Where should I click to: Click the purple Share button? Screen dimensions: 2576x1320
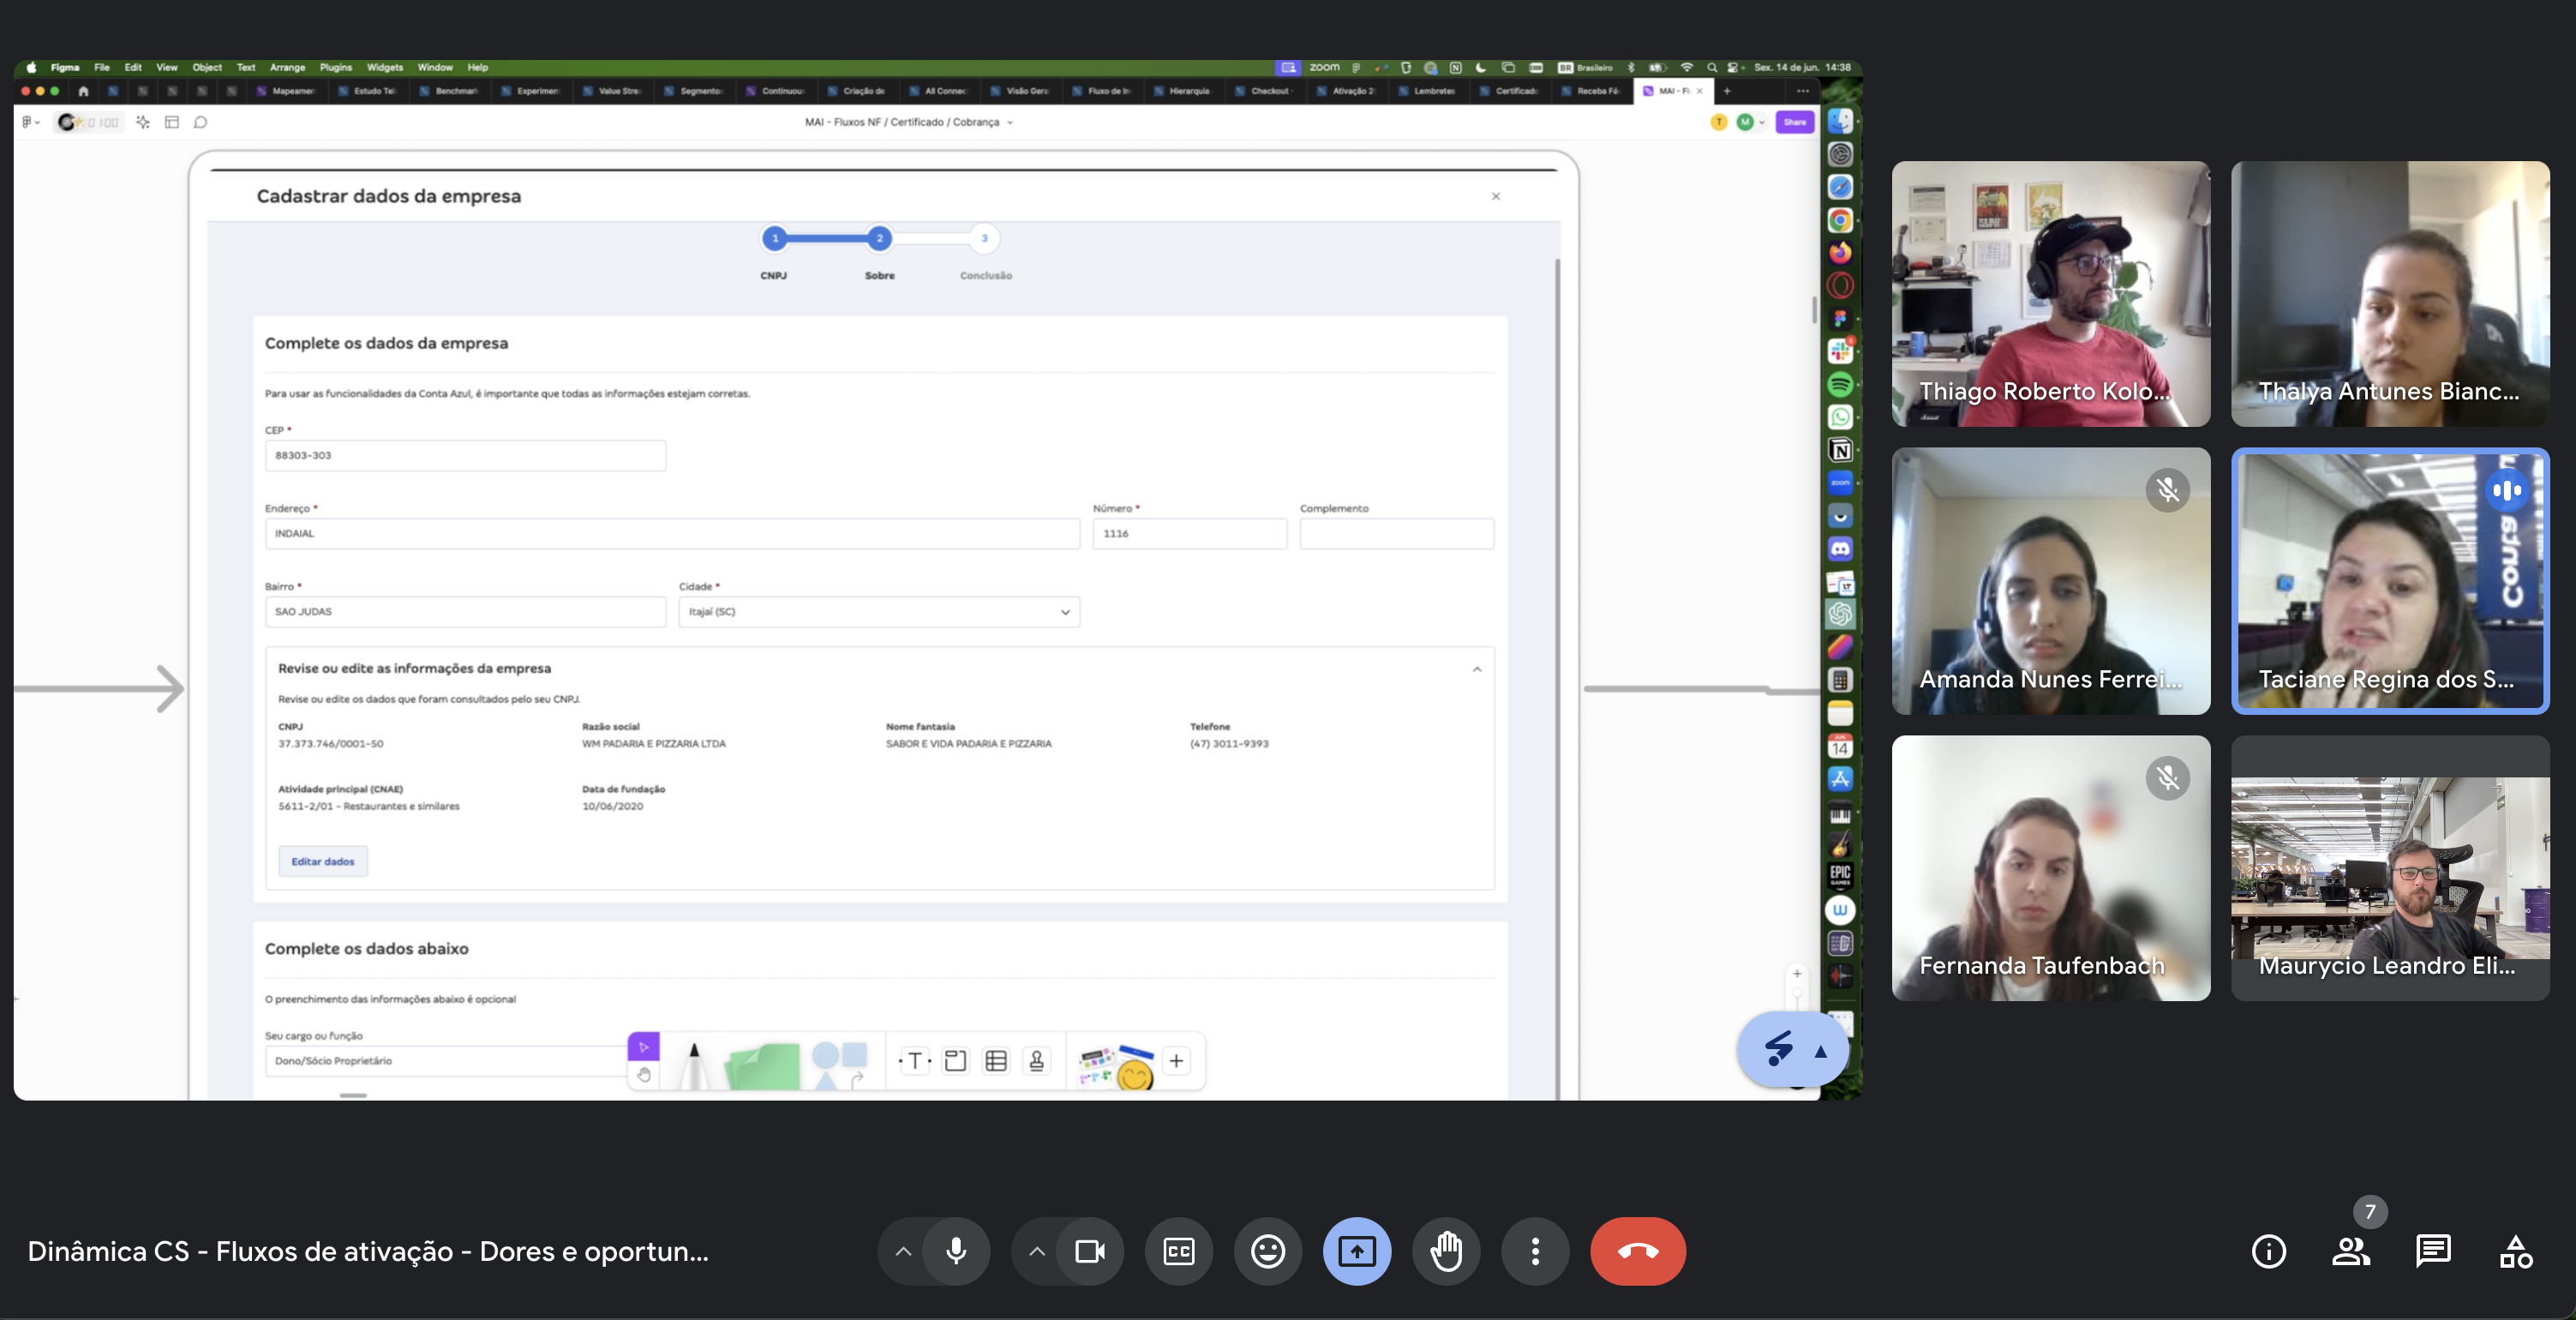1794,122
